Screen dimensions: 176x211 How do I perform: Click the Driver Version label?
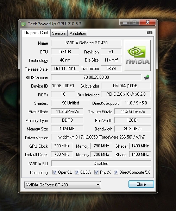pyautogui.click(x=37, y=138)
